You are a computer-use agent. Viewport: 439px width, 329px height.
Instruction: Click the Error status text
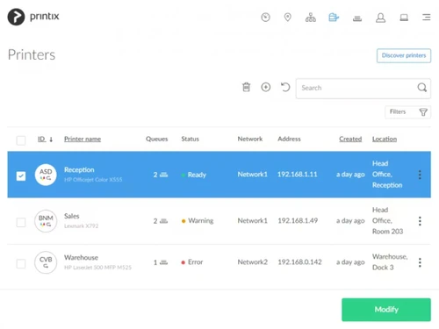point(195,262)
